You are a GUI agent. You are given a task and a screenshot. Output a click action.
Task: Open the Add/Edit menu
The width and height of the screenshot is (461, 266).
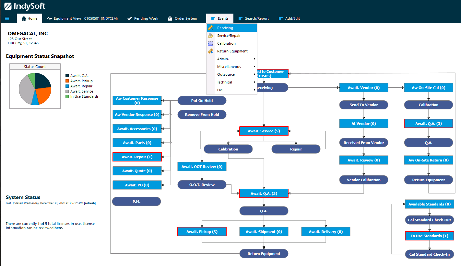pos(289,18)
